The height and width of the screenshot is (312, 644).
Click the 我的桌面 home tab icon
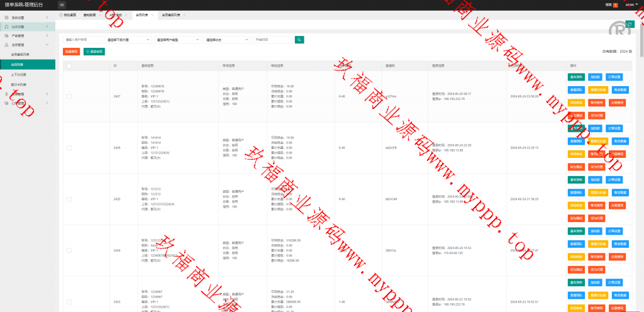click(x=60, y=14)
